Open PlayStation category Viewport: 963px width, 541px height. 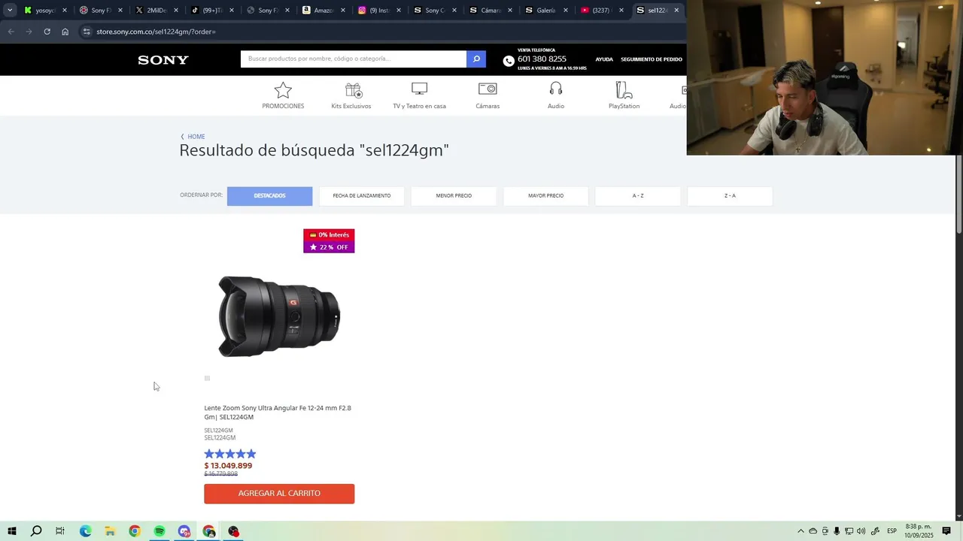tap(624, 95)
